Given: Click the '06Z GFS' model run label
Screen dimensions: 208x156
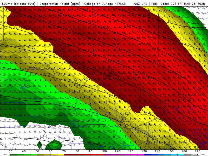Looking at the screenshot, I should point(141,4).
